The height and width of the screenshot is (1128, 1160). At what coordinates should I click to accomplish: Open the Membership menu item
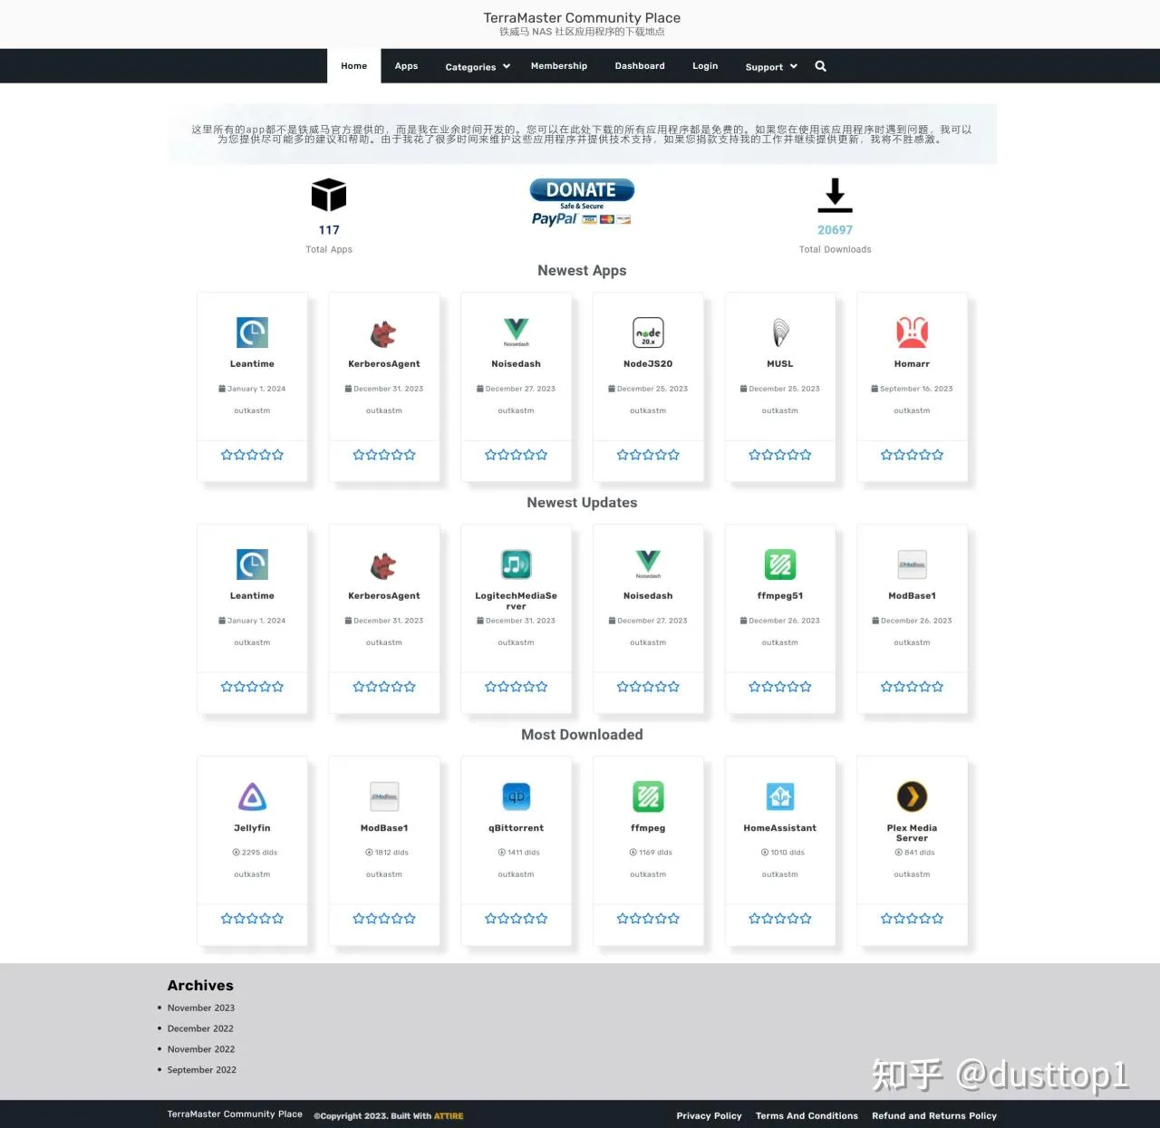point(559,66)
